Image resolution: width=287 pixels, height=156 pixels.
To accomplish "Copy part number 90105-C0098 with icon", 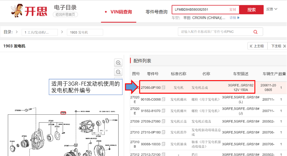I will click(x=163, y=99).
